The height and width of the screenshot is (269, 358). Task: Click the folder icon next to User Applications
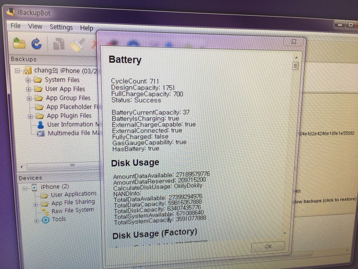[44, 196]
